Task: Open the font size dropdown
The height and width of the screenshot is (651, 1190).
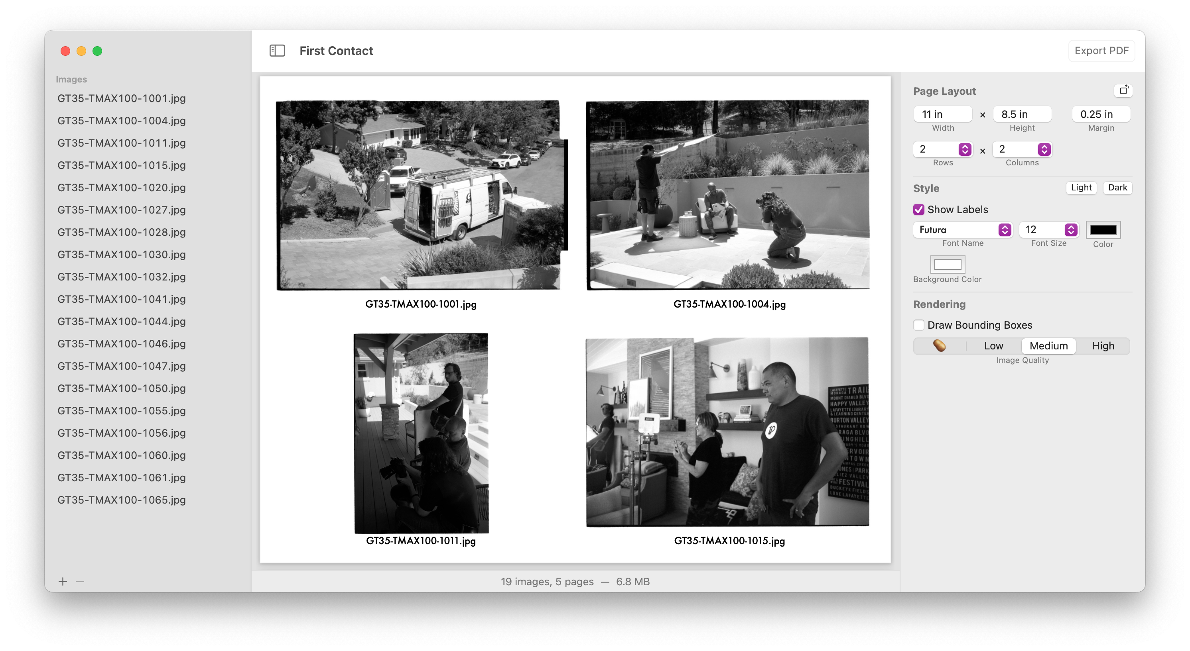Action: tap(1049, 230)
